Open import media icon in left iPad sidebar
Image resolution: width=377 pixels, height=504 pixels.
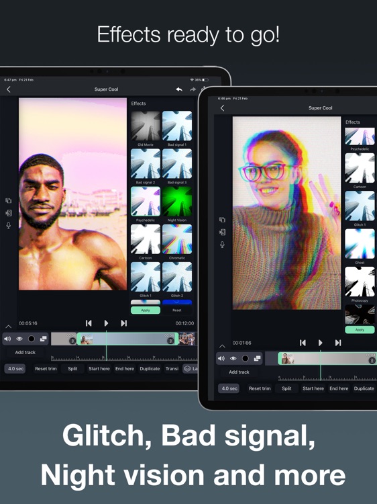(8, 213)
